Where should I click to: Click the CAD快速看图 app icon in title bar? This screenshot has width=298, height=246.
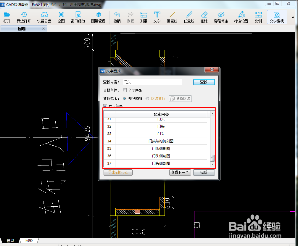[2, 4]
